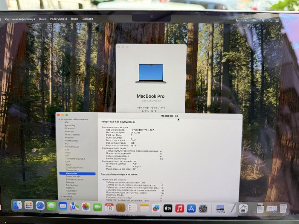299x224 pixels.
Task: Open Preview app in the Dock
Action: [220, 209]
